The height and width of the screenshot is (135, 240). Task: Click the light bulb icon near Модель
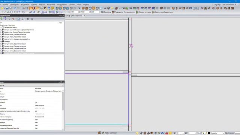[x=203, y=133]
